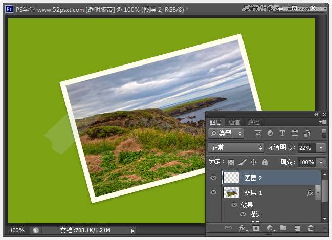Screen dimensions: 332x240
Task: Open the 不透明度 opacity dropdown arrow
Action: point(321,148)
